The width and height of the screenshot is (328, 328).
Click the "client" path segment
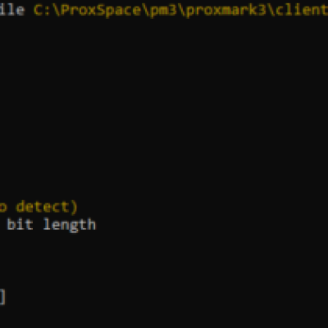coord(301,10)
